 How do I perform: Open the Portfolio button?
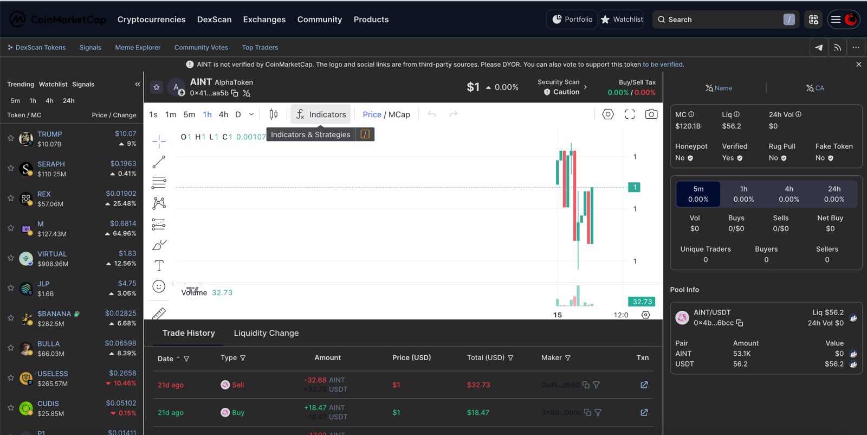click(572, 20)
